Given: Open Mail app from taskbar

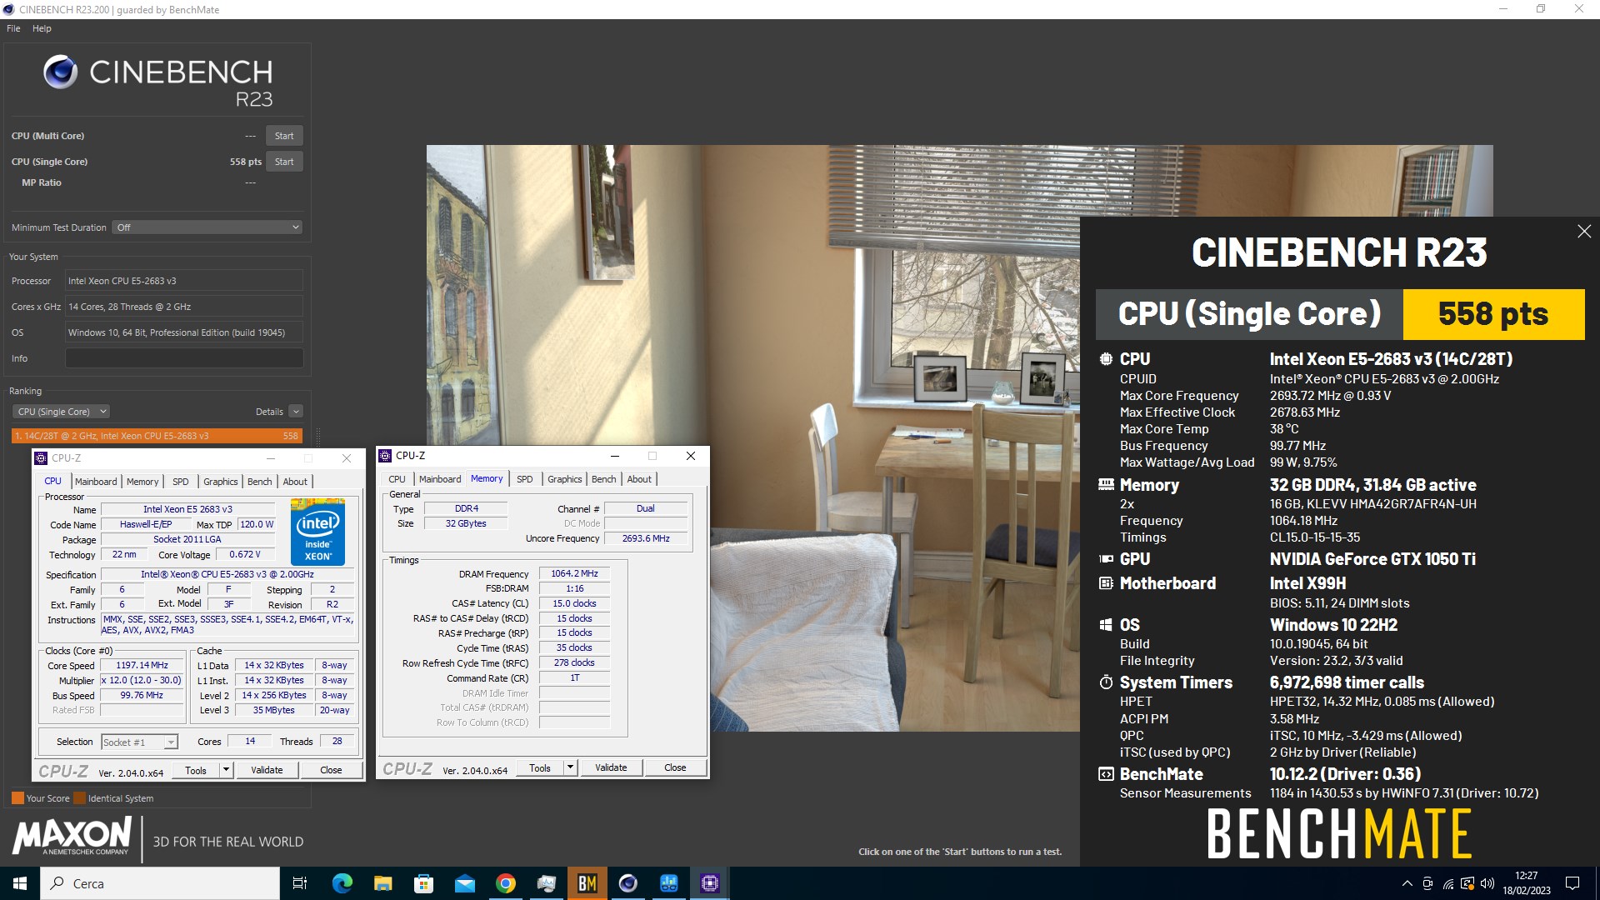Looking at the screenshot, I should [x=464, y=883].
